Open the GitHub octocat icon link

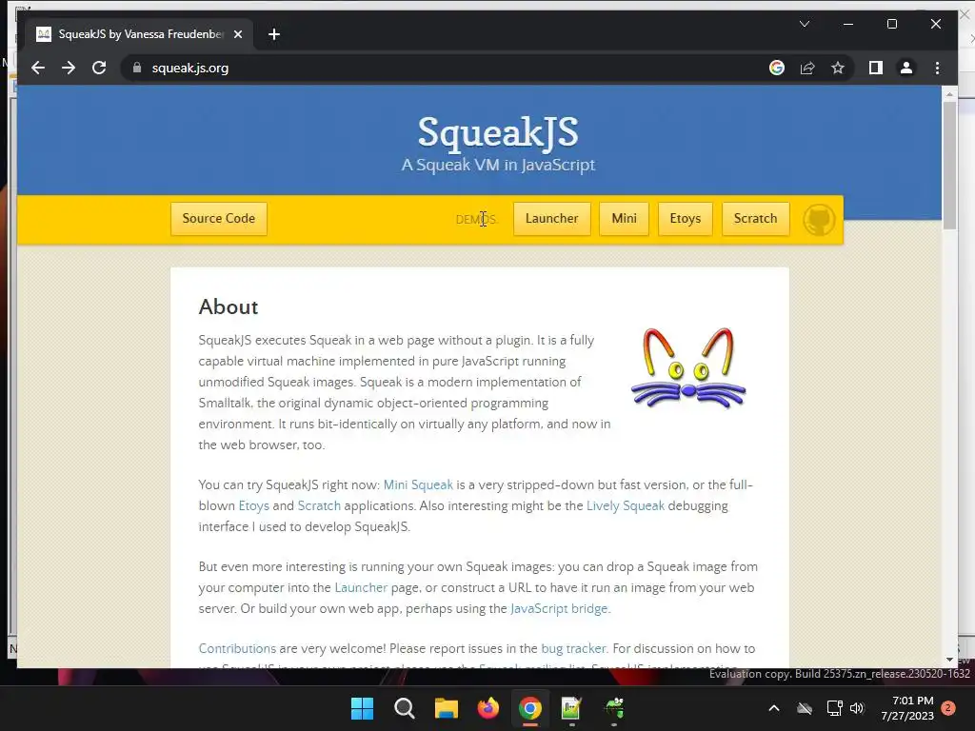[818, 220]
